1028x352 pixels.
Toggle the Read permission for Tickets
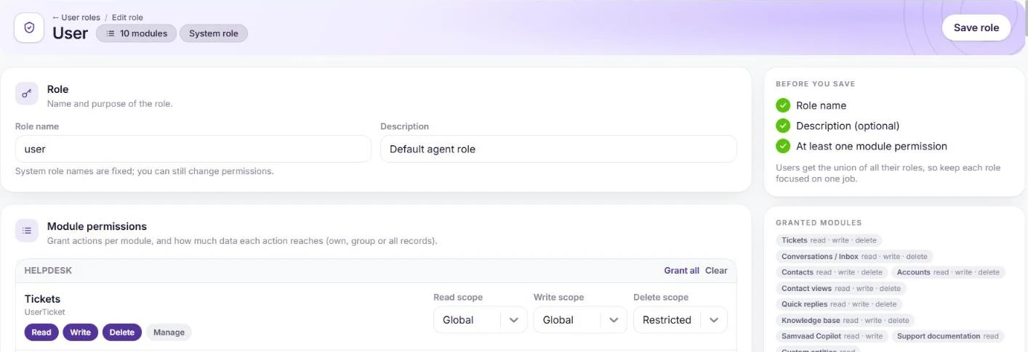pyautogui.click(x=41, y=332)
